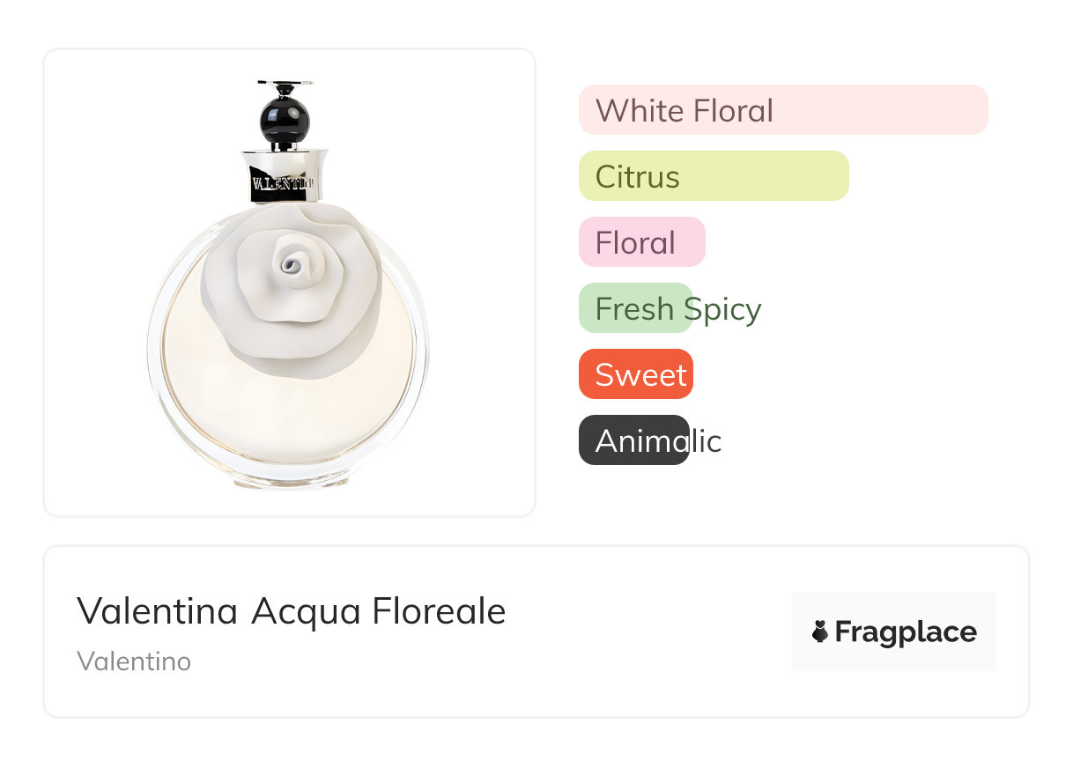Select the dark Animalic accord bar
The height and width of the screenshot is (761, 1073).
coord(633,440)
